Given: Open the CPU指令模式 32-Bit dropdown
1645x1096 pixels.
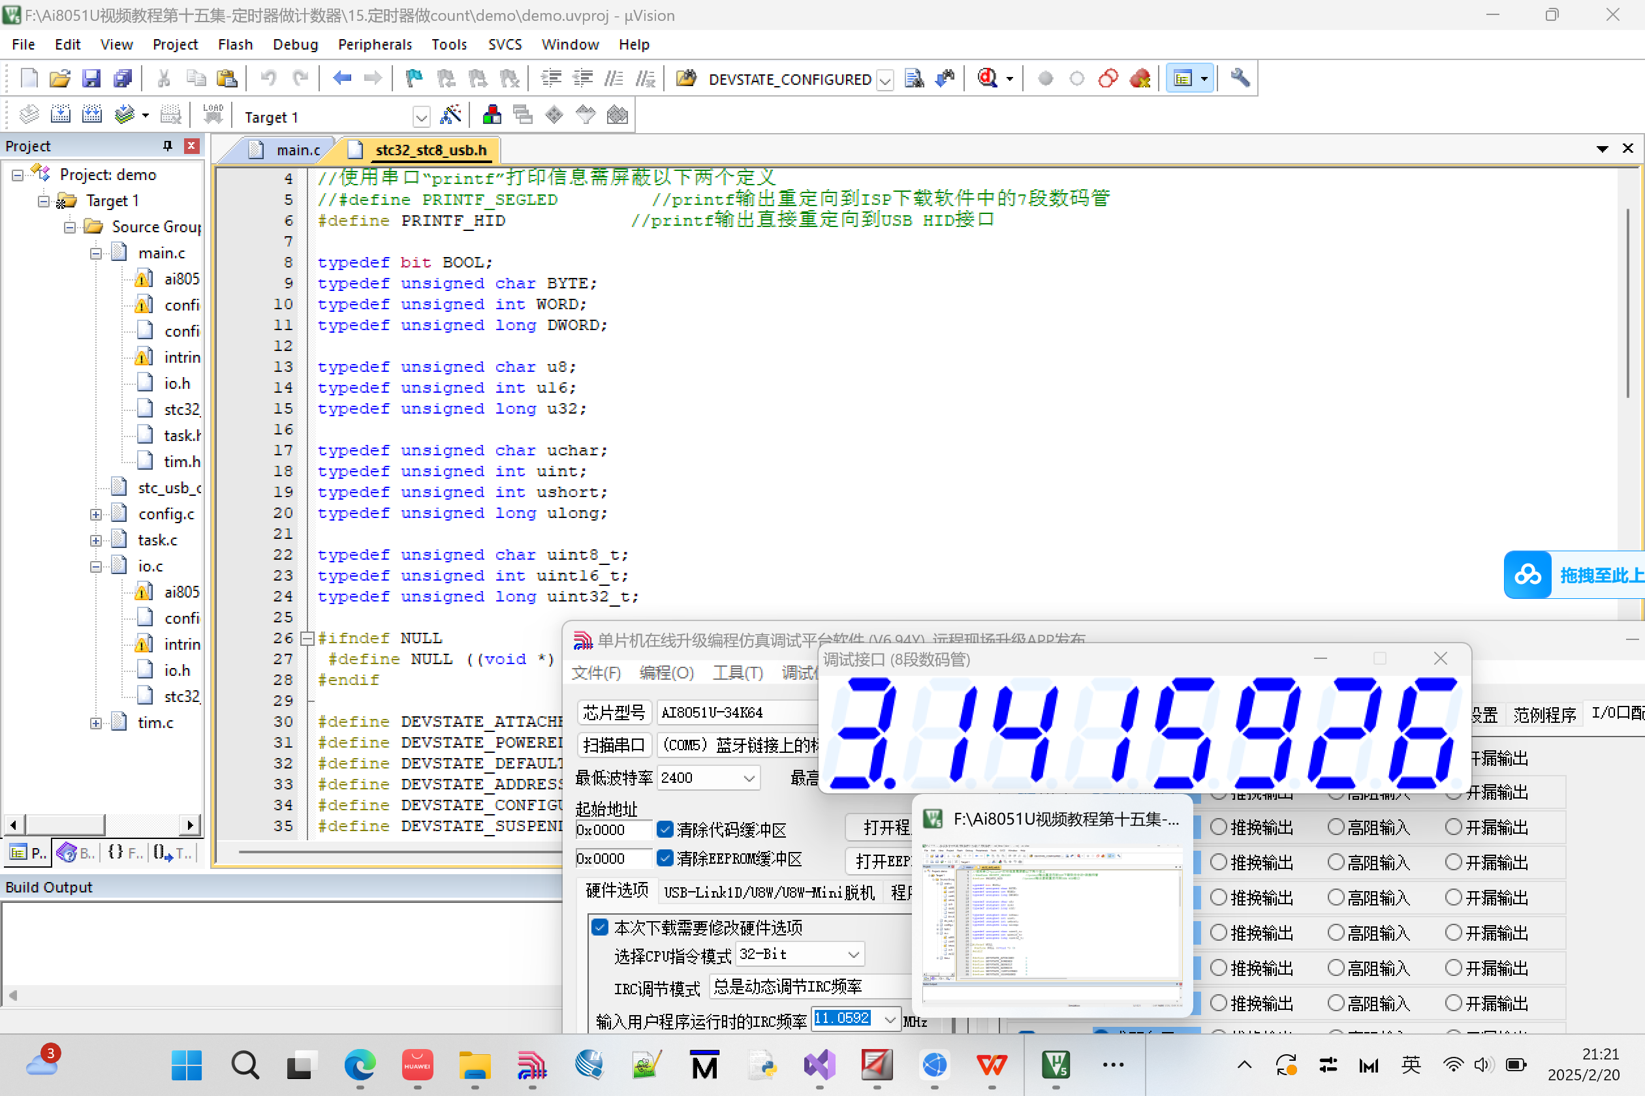Looking at the screenshot, I should [853, 954].
